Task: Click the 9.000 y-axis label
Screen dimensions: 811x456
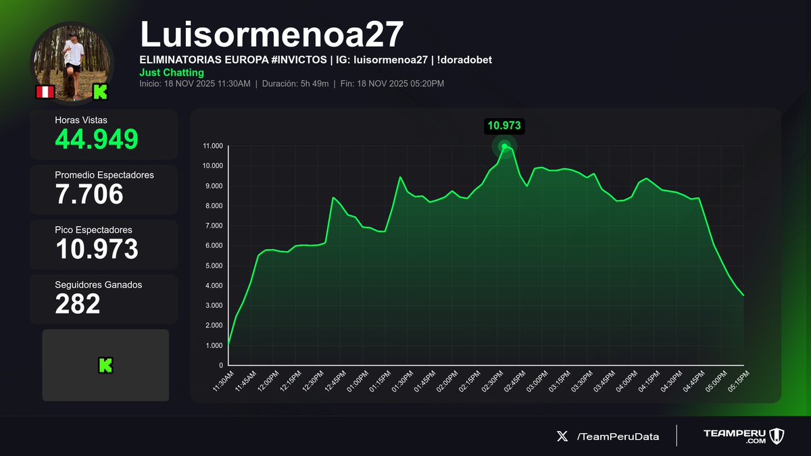Action: [x=214, y=186]
